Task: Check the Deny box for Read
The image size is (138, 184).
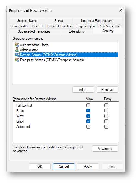Action: tap(106, 110)
